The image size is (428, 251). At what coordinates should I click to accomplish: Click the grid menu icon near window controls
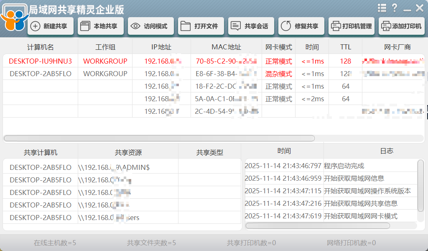click(x=382, y=7)
